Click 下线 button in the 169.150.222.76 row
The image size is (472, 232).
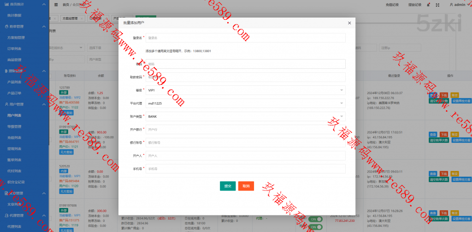(444, 95)
